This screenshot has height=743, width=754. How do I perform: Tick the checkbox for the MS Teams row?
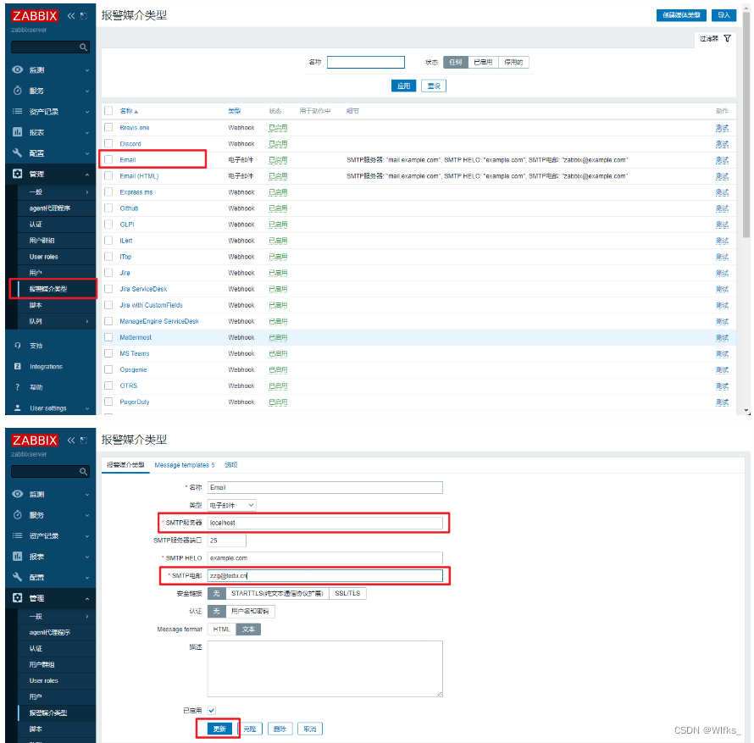coord(108,353)
